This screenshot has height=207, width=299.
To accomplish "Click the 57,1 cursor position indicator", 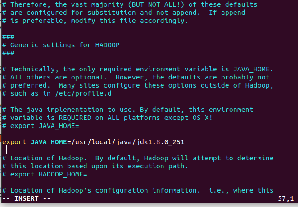I will tap(285, 199).
